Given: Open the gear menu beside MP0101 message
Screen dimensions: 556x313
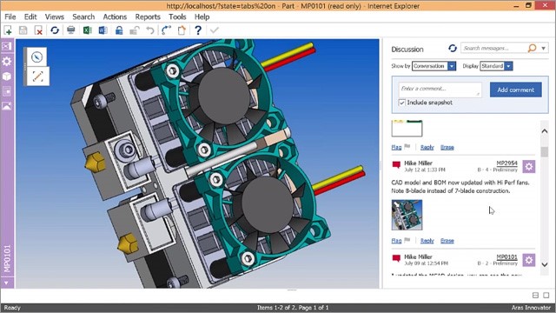Looking at the screenshot, I should tap(529, 260).
